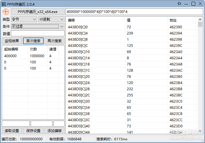Click the PP app icon in title bar

pyautogui.click(x=4, y=4)
